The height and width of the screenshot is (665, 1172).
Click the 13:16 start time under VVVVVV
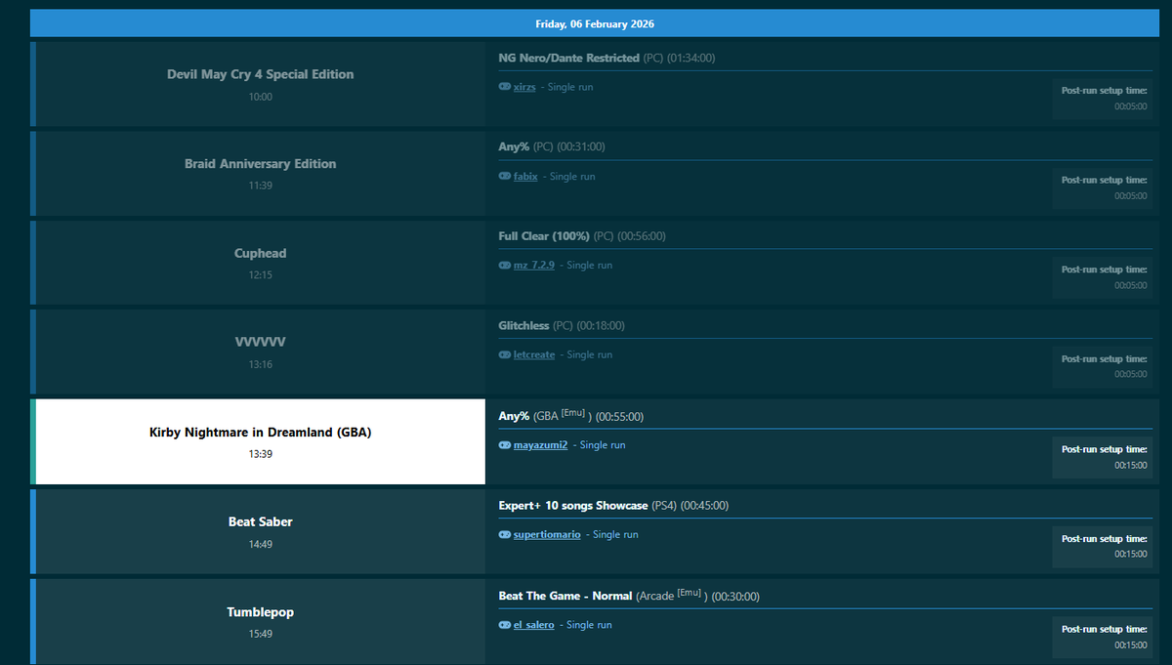[261, 364]
